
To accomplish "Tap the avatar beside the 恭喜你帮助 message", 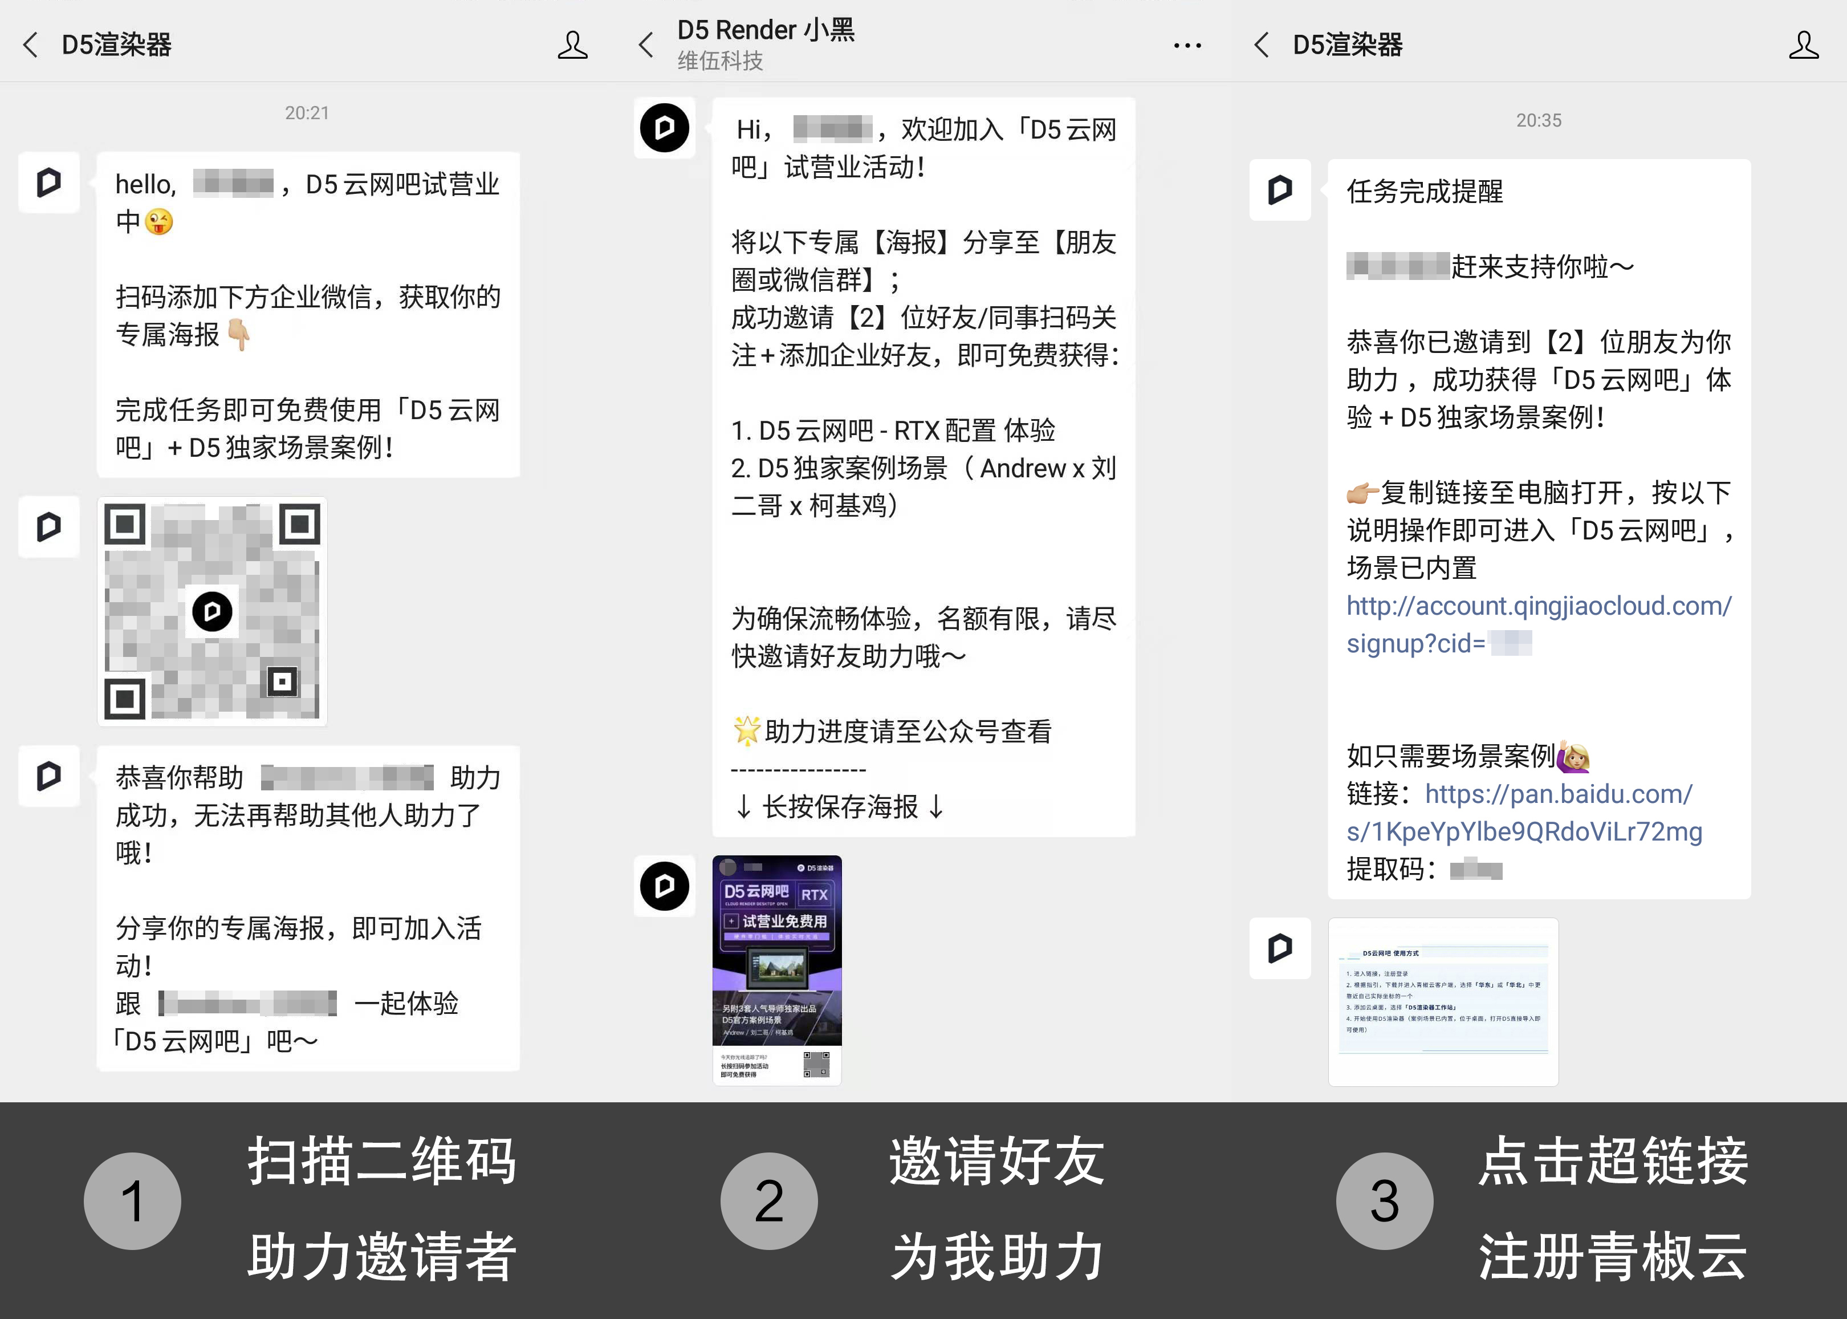I will [x=48, y=776].
